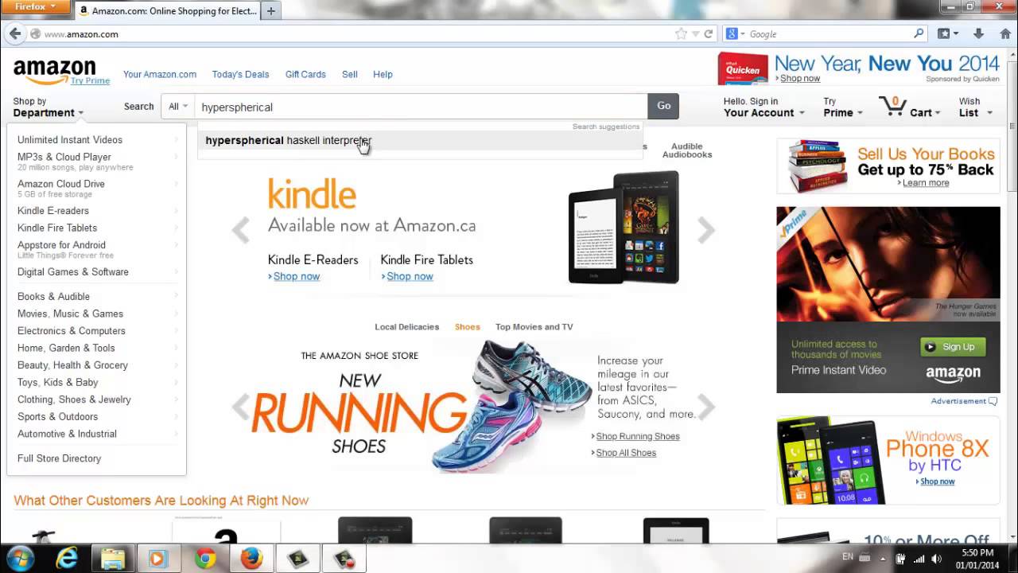Click Shop now under Kindle Fire Tablets

409,276
